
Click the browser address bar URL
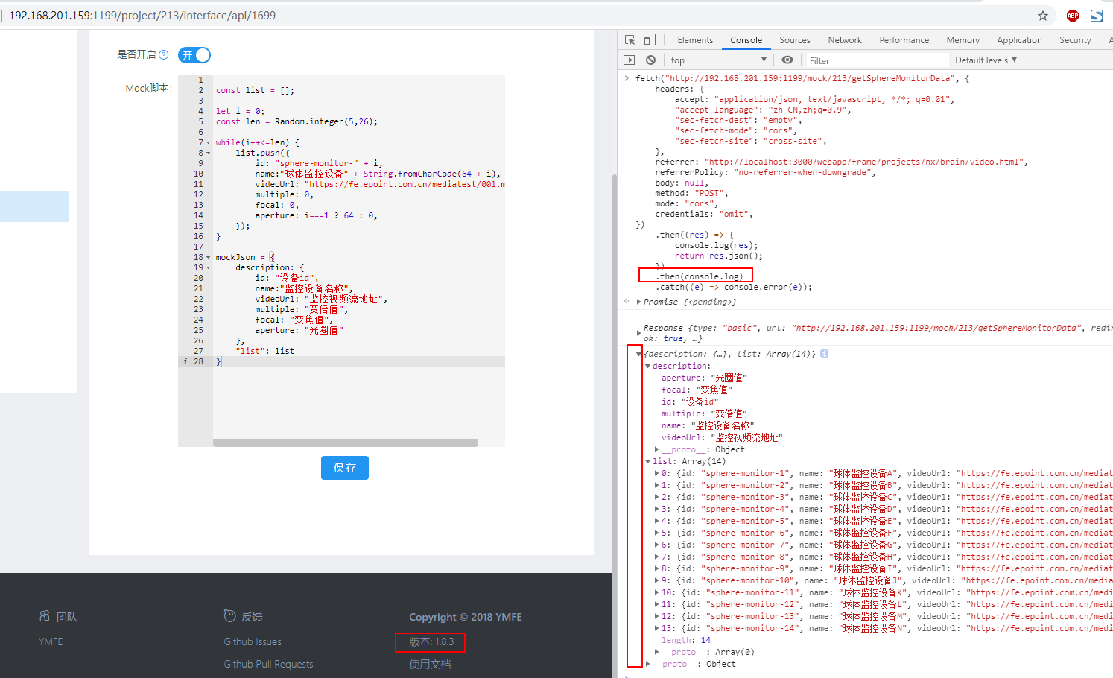click(x=142, y=16)
